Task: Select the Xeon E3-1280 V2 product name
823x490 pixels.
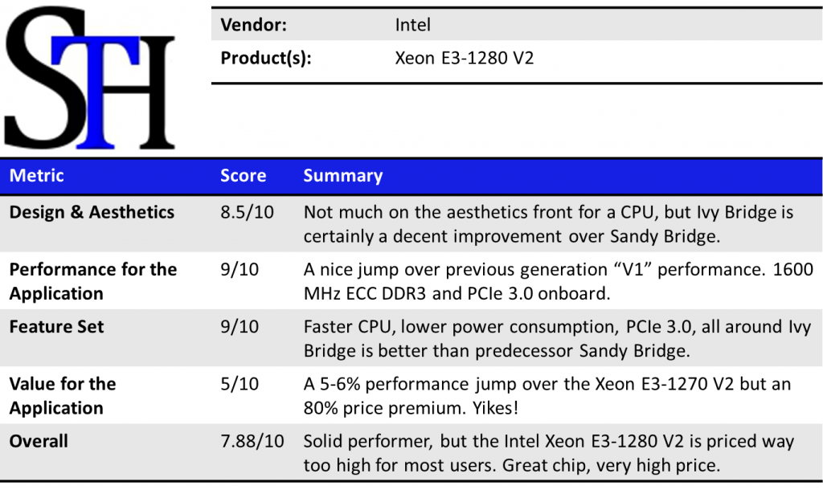Action: click(x=465, y=58)
